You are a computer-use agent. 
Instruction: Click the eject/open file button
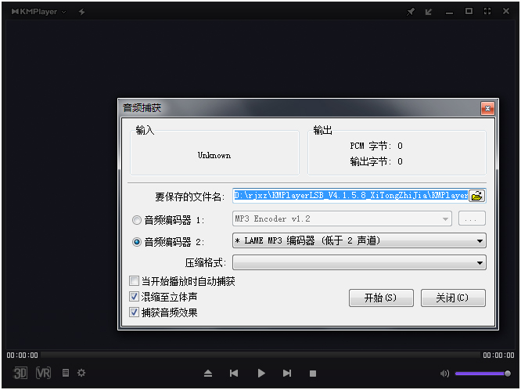pos(208,374)
